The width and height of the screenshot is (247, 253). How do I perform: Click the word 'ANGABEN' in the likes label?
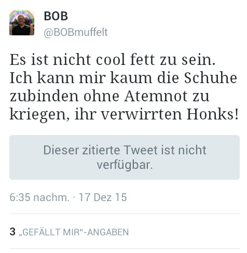pos(108,232)
